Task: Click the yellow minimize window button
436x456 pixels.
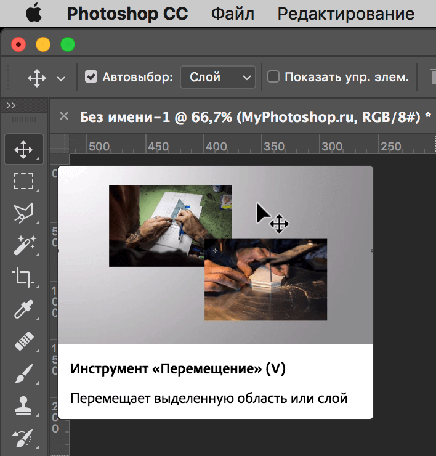Action: tap(43, 44)
